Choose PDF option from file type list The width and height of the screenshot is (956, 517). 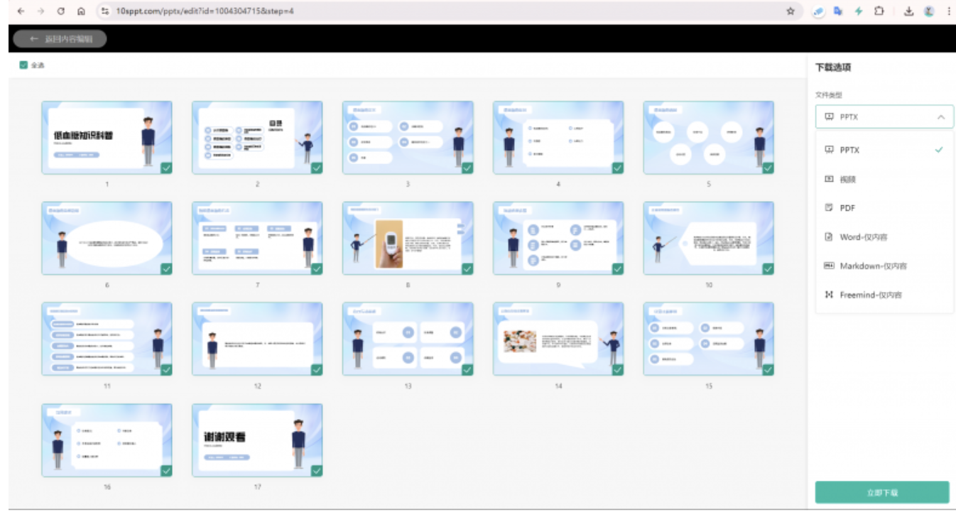tap(847, 208)
